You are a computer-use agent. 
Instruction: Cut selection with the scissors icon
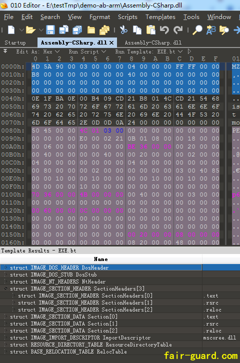pos(123,30)
